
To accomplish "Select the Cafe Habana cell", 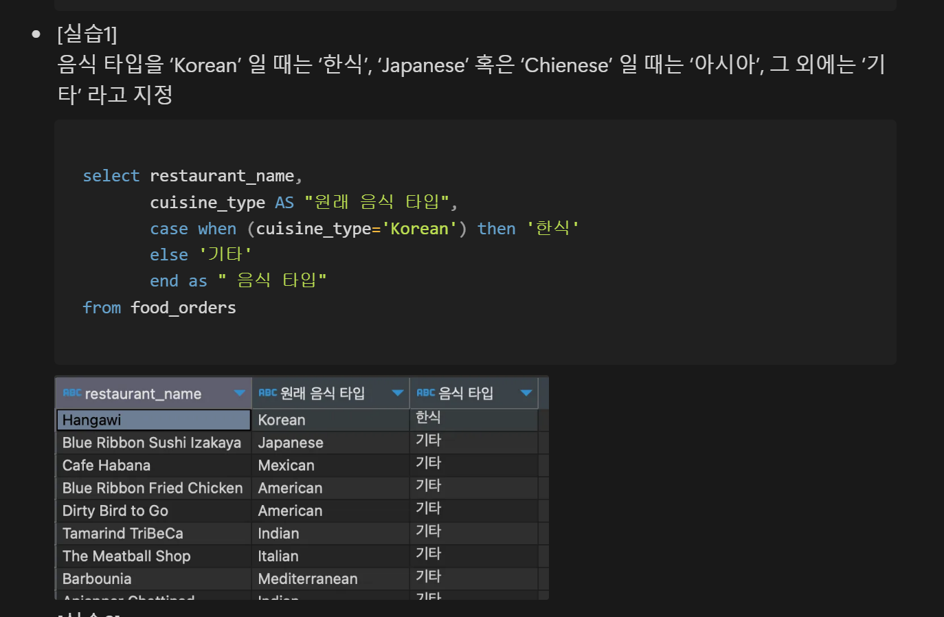I will click(x=153, y=465).
